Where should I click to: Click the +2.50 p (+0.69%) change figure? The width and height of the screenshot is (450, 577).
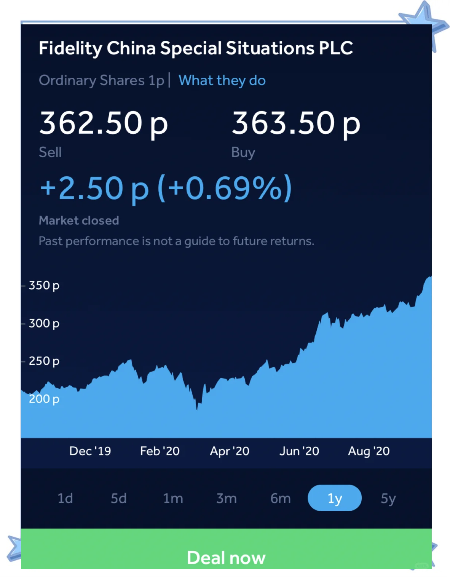166,188
